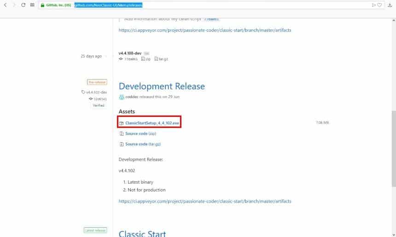Click the zip file icon beside Source code (zip)
The width and height of the screenshot is (396, 237).
[x=122, y=133]
